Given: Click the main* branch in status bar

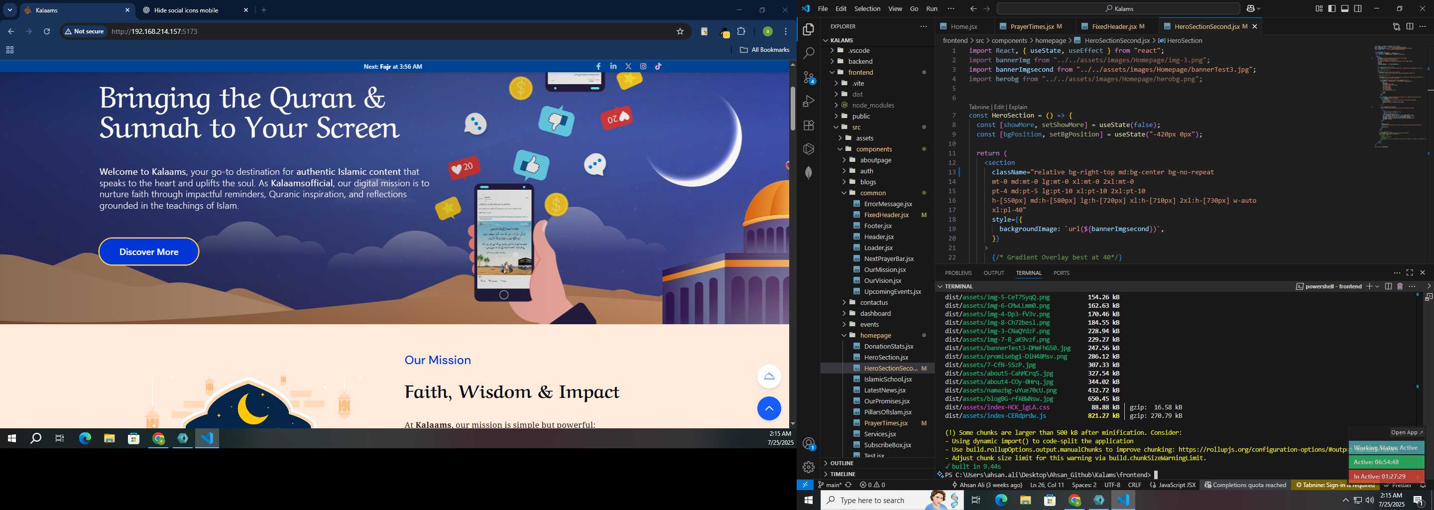Looking at the screenshot, I should [x=830, y=485].
